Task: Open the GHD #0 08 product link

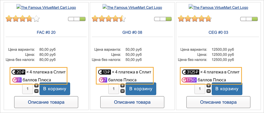Action: 132,32
